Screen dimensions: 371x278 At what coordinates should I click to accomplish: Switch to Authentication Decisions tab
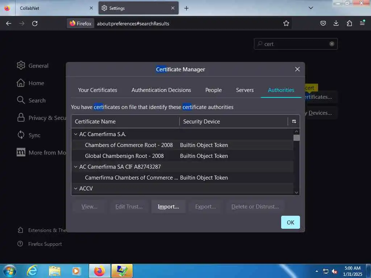click(x=161, y=90)
